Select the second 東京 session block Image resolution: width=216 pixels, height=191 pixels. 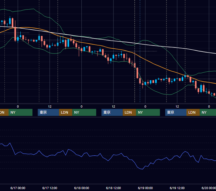click(112, 112)
